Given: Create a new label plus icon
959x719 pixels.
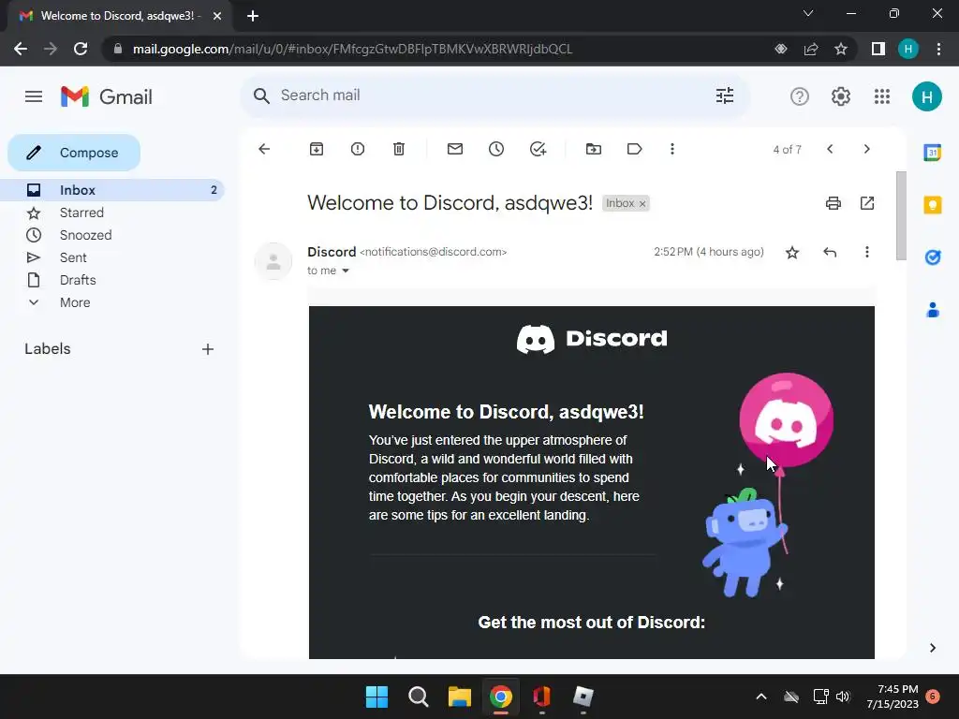Looking at the screenshot, I should 208,349.
